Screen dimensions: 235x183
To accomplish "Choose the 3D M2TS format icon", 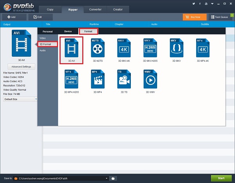I will (98, 48).
